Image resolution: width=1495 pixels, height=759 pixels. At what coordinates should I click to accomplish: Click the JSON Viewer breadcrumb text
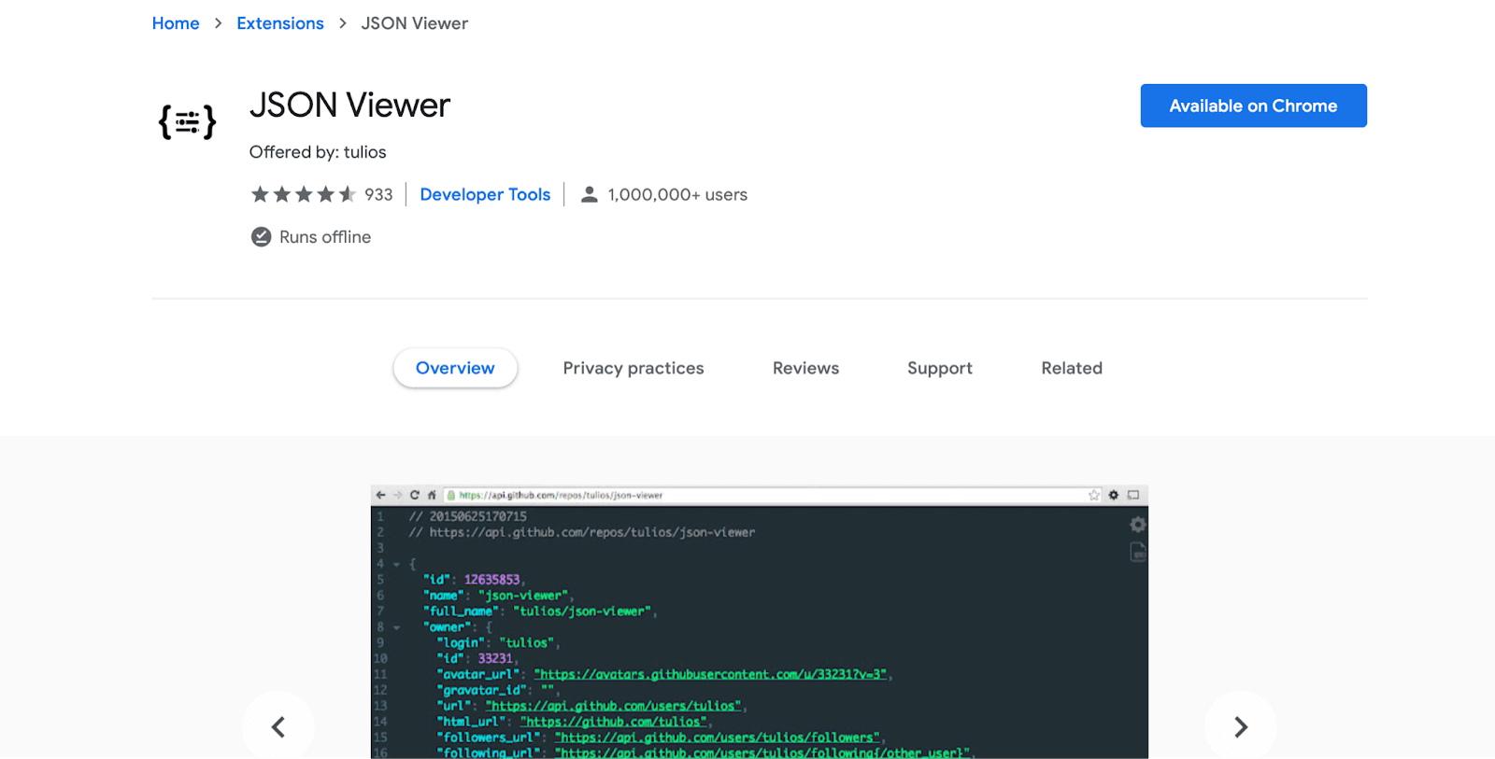(414, 23)
